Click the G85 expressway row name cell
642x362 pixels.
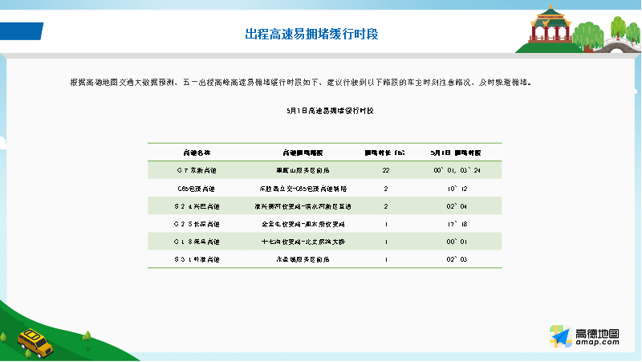click(197, 188)
